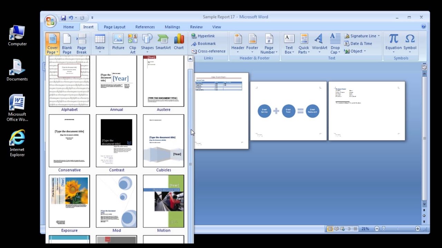Select the Insert tab
The height and width of the screenshot is (248, 442).
[x=88, y=27]
